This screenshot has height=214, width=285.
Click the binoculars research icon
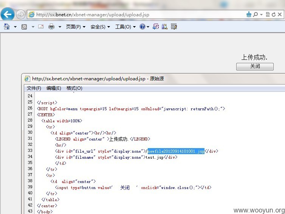(164, 27)
